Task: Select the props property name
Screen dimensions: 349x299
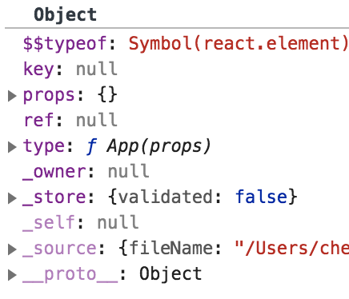Action: tap(49, 96)
